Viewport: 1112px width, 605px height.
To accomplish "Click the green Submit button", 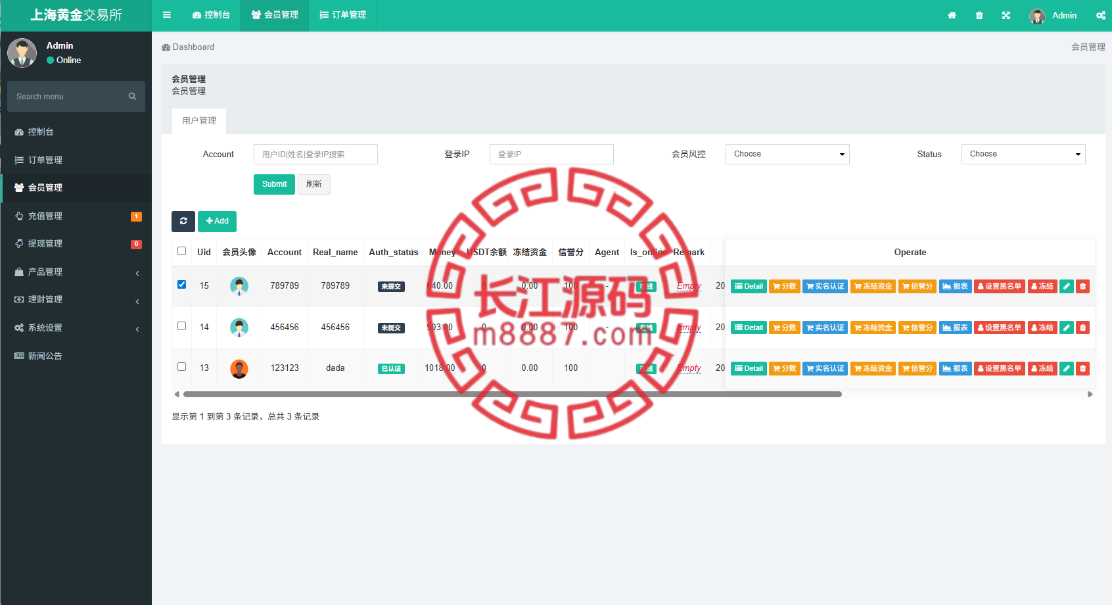I will [274, 184].
